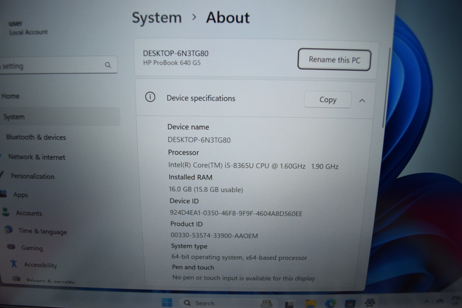Show hidden system tray icons
462x308 pixels.
click(427, 302)
